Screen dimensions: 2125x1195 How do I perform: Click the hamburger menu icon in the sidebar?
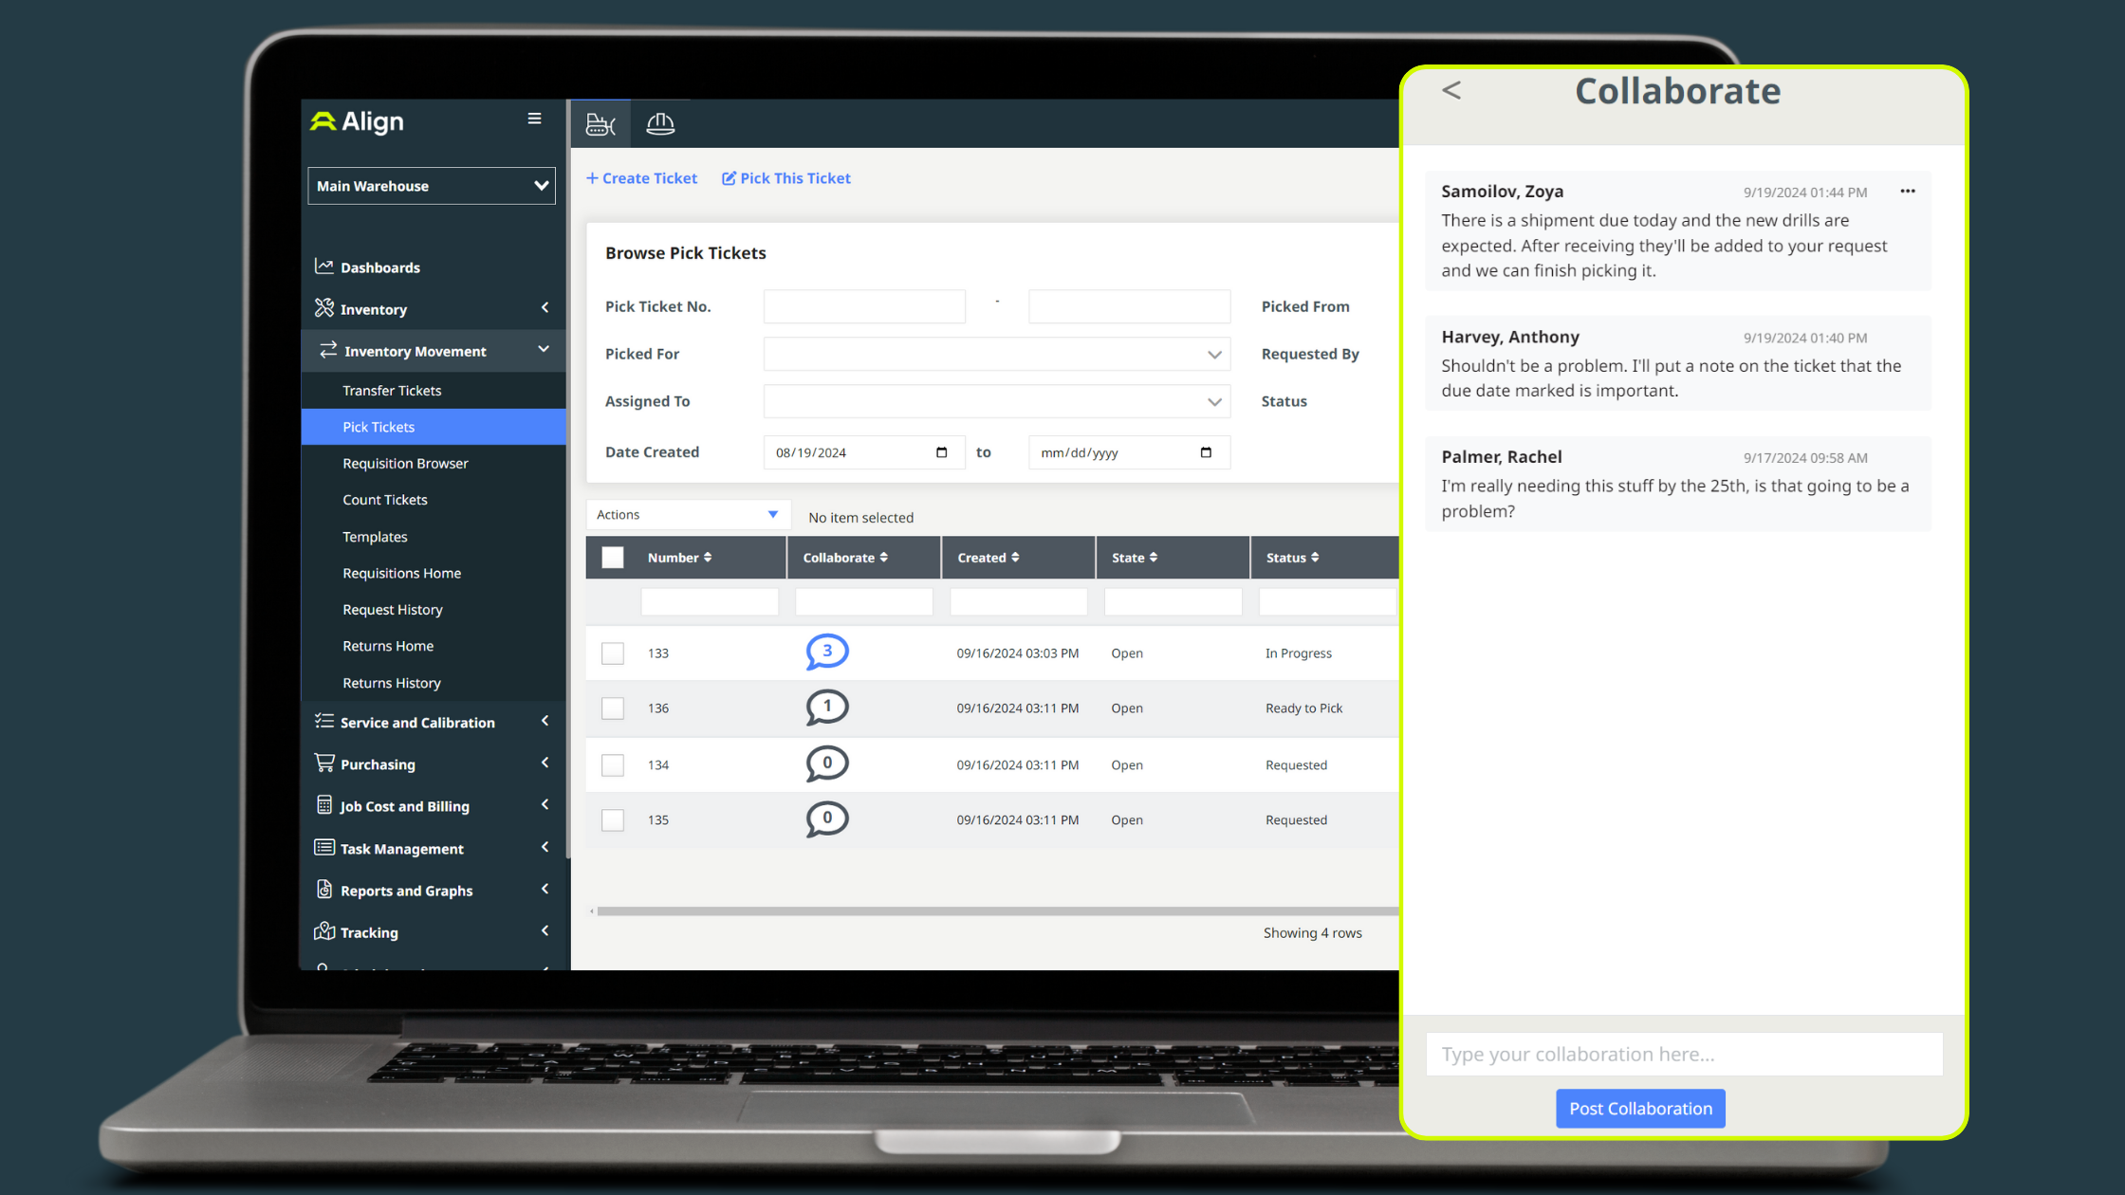tap(535, 119)
